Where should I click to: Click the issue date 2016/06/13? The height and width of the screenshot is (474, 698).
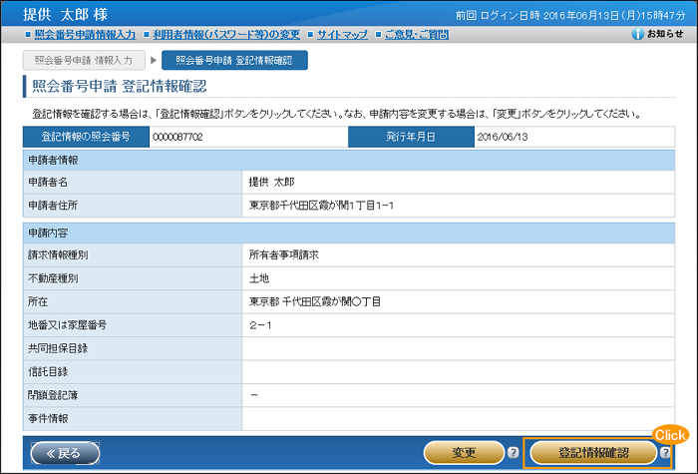(503, 137)
